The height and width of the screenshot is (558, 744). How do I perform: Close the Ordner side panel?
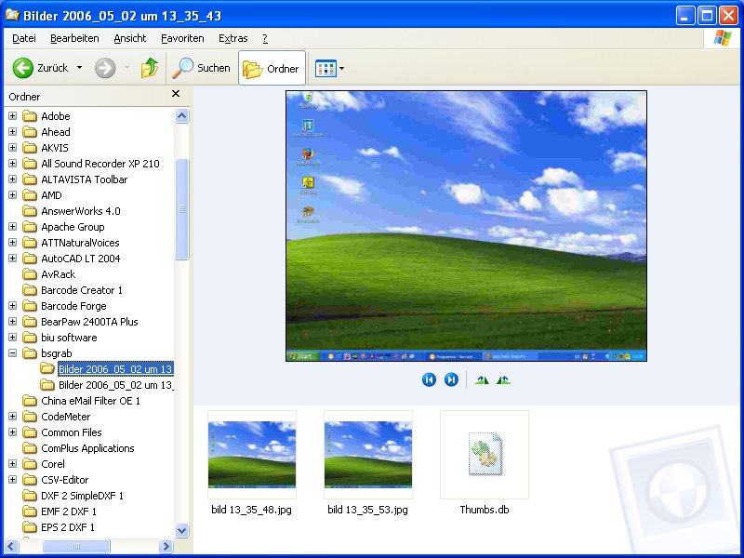(176, 95)
